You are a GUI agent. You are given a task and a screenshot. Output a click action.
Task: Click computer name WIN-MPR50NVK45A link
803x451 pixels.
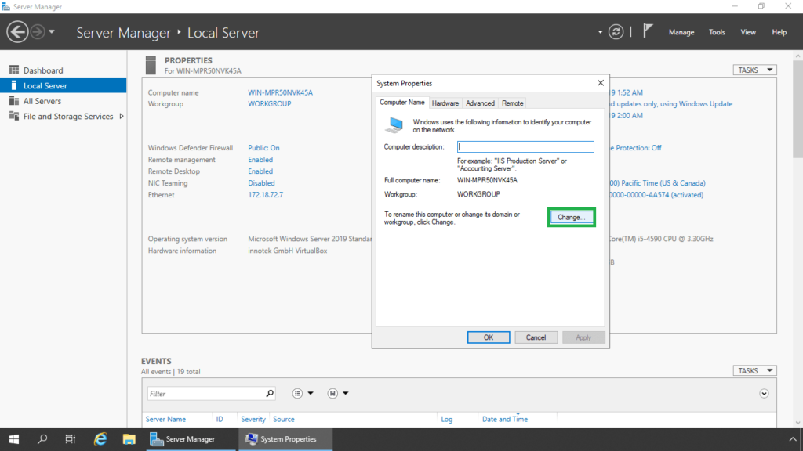(x=280, y=92)
